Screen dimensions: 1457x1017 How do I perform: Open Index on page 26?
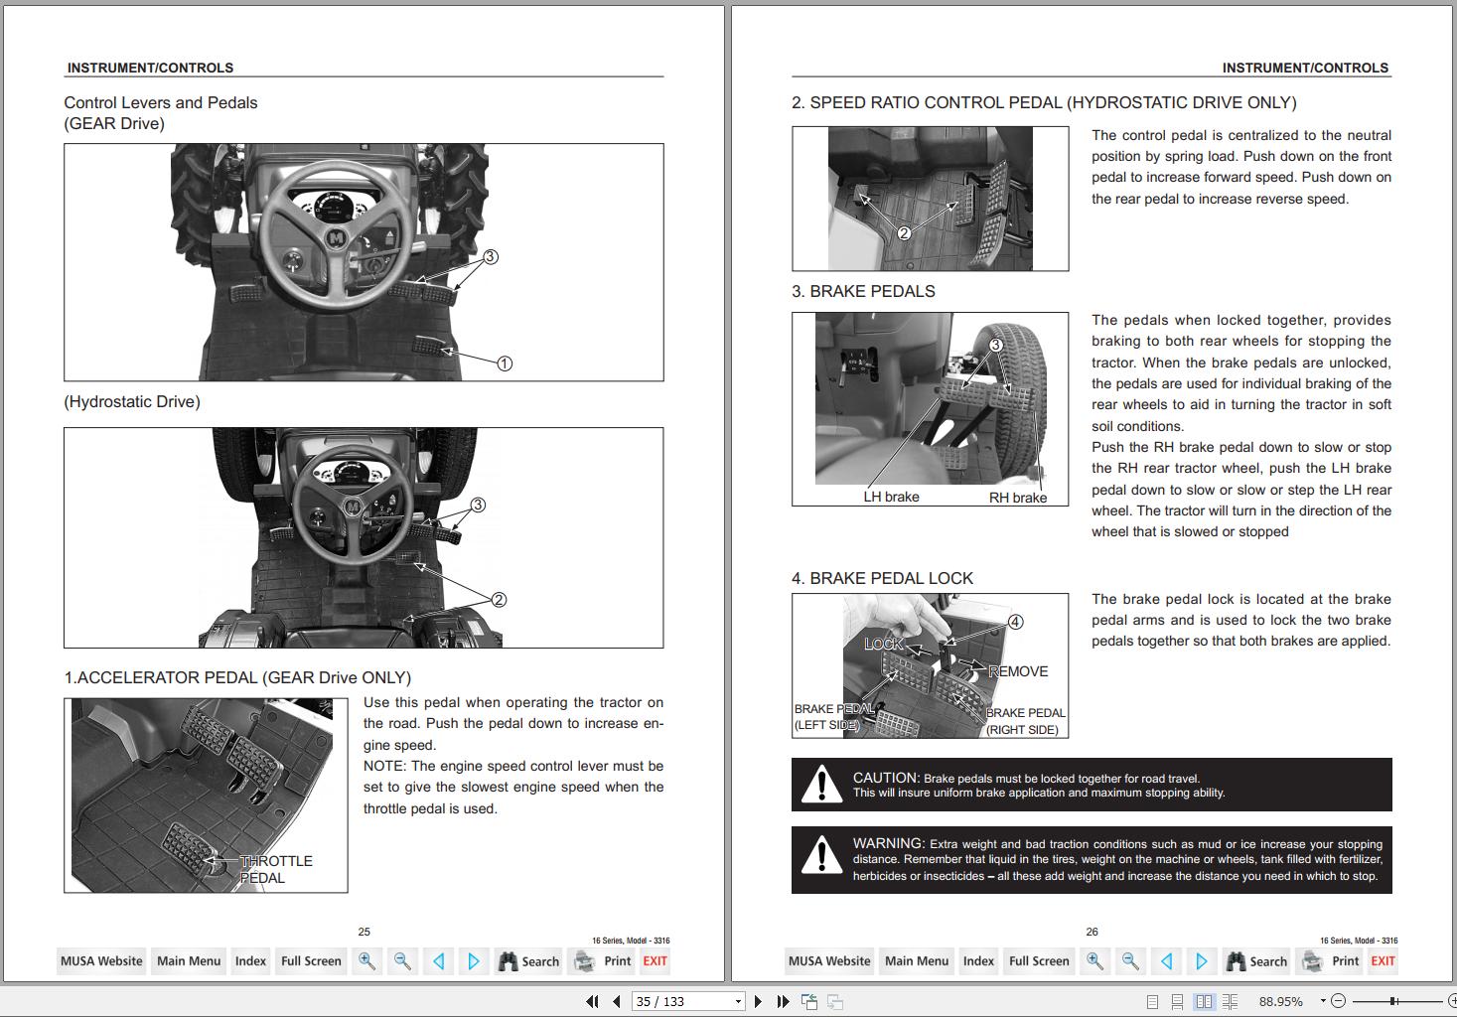978,960
